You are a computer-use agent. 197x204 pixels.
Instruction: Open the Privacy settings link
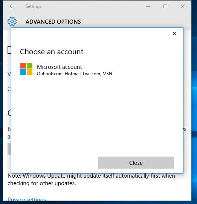coord(27,199)
